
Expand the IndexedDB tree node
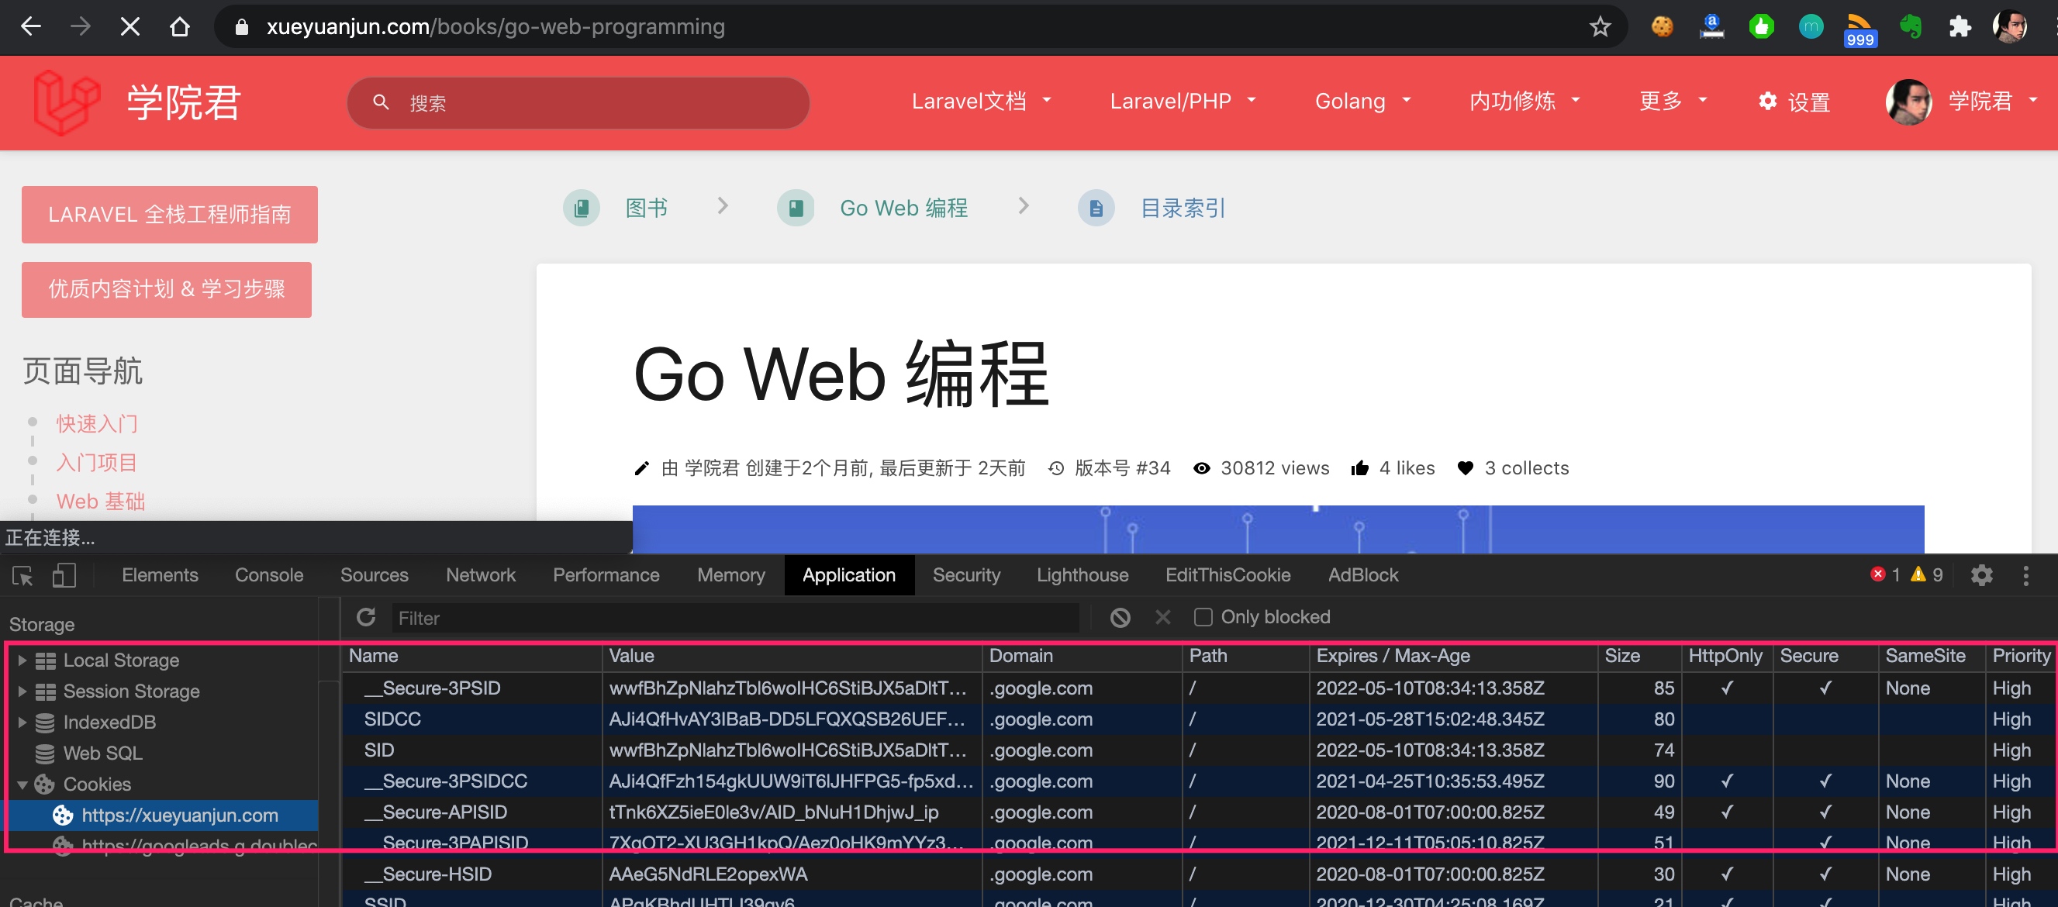(x=22, y=722)
